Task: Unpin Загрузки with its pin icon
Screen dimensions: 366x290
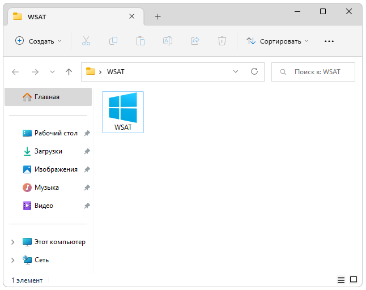Action: [87, 151]
